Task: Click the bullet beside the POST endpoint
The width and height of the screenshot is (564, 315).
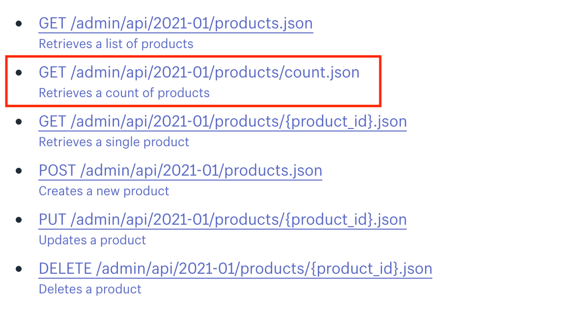Action: 20,169
